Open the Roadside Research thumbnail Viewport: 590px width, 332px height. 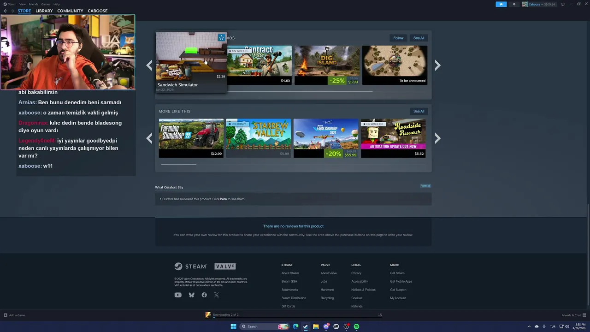(393, 138)
